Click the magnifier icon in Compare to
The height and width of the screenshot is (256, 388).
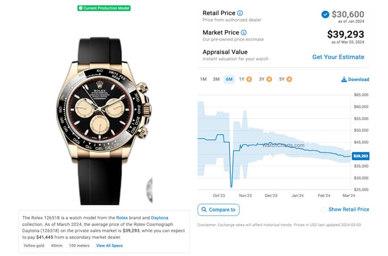[x=204, y=209]
